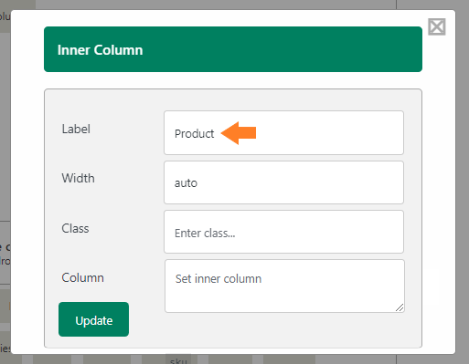Grab the textarea corner grip handle
Image resolution: width=469 pixels, height=364 pixels.
(400, 307)
